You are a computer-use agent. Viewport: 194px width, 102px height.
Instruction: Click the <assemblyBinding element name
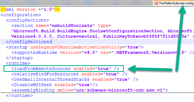pyautogui.click(x=33, y=90)
